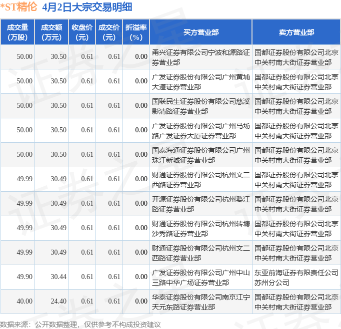Select the 成交量(万股) column header
The height and width of the screenshot is (329, 341).
pyautogui.click(x=17, y=32)
